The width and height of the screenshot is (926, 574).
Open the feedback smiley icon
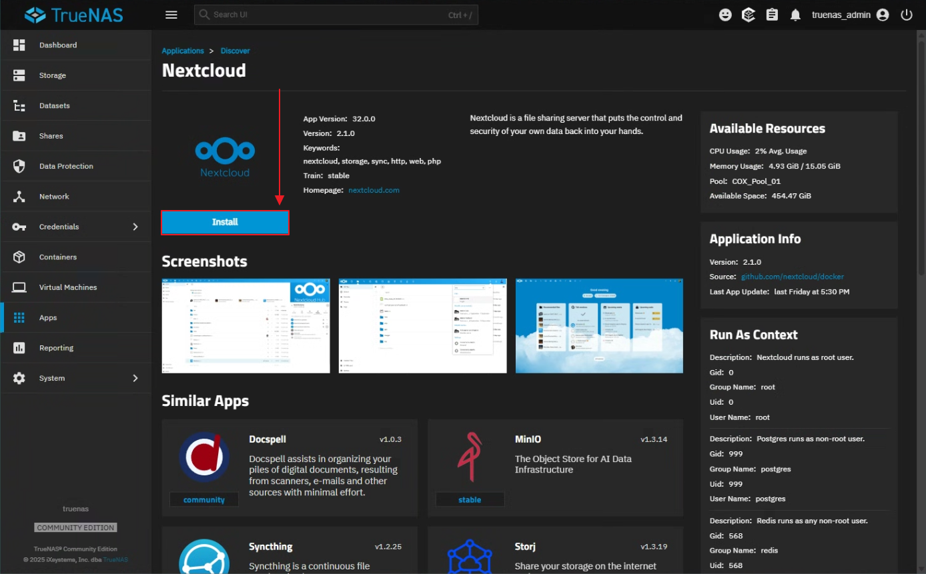[x=725, y=15]
